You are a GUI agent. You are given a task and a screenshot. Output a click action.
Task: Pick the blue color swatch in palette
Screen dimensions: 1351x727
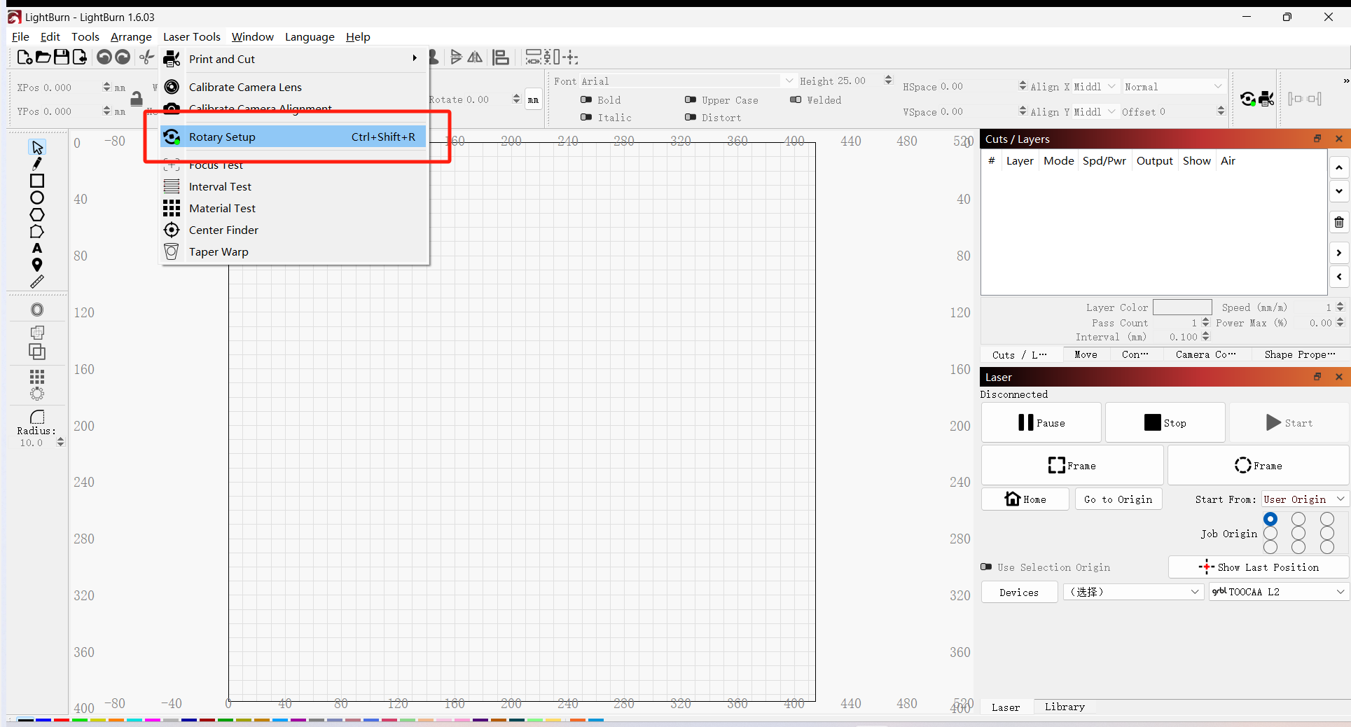pos(43,720)
